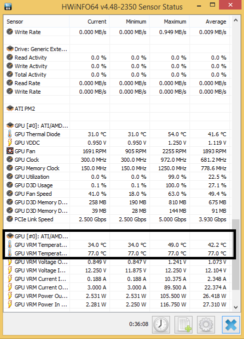This screenshot has width=244, height=339.
Task: Click the scrollbar up arrow
Action: coord(236,21)
